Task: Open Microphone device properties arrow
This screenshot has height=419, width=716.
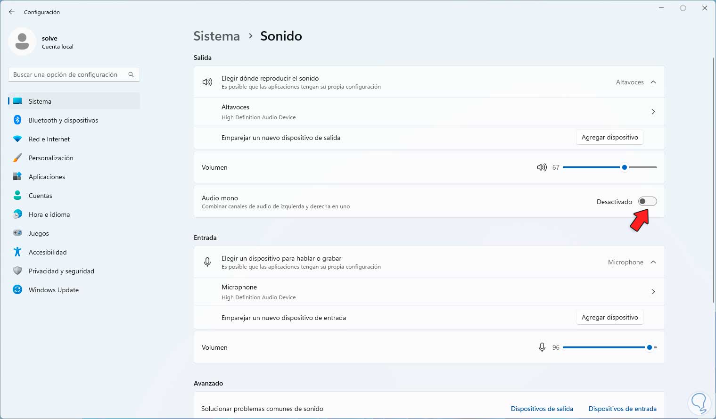Action: point(653,292)
